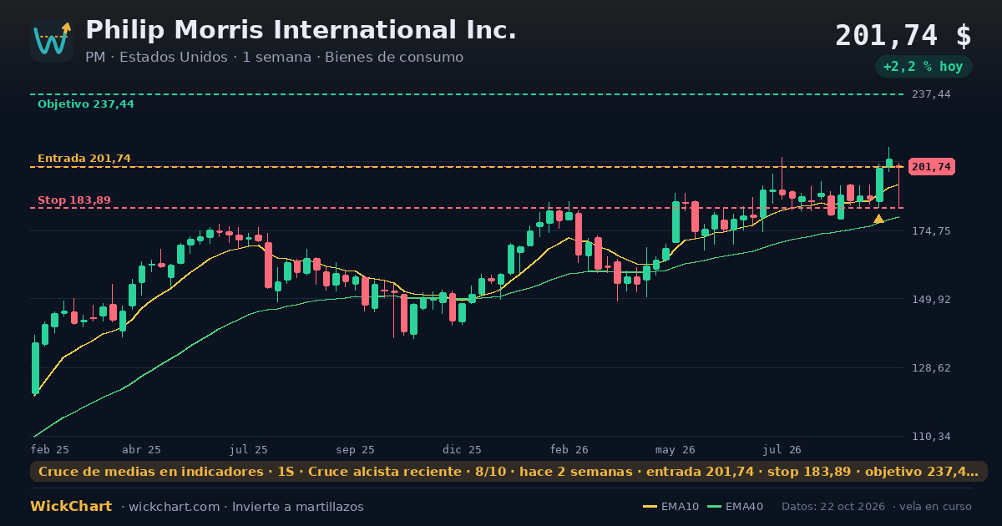Click the WickChart logo icon
Image resolution: width=1002 pixels, height=526 pixels.
pyautogui.click(x=52, y=40)
